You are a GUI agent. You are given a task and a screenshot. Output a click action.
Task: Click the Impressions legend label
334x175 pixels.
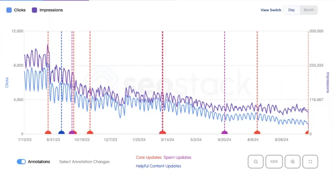tap(51, 10)
